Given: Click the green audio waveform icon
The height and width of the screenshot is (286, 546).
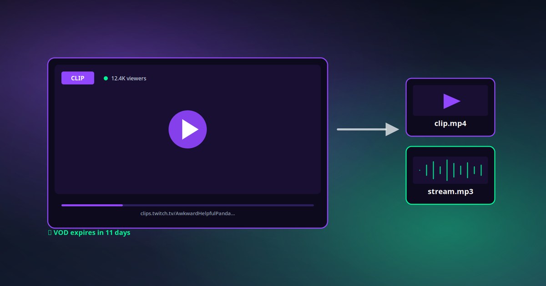Looking at the screenshot, I should [x=450, y=170].
